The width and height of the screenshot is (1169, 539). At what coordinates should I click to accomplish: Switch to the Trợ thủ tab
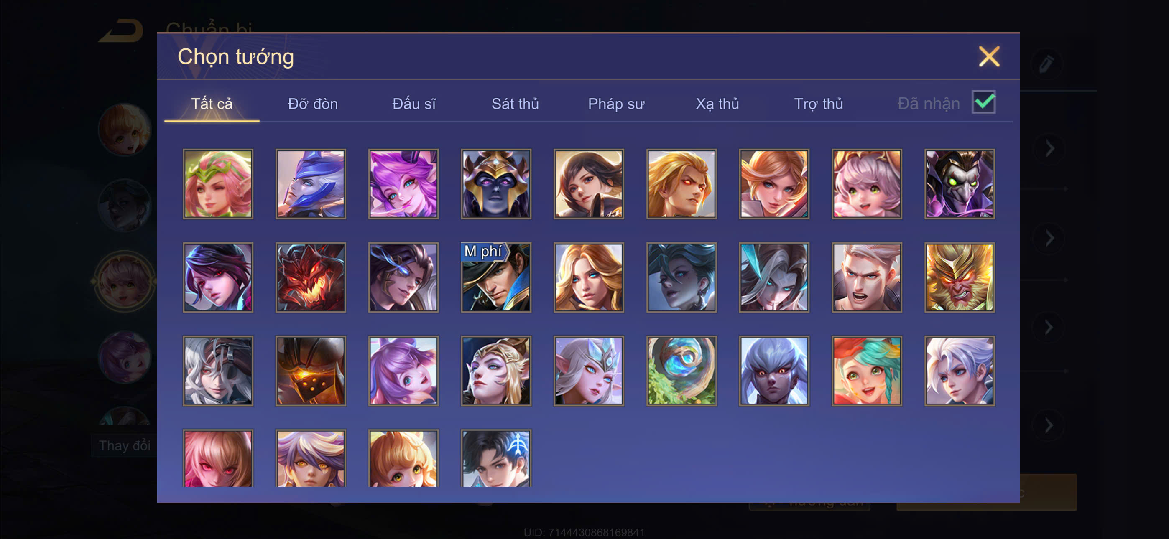[818, 104]
